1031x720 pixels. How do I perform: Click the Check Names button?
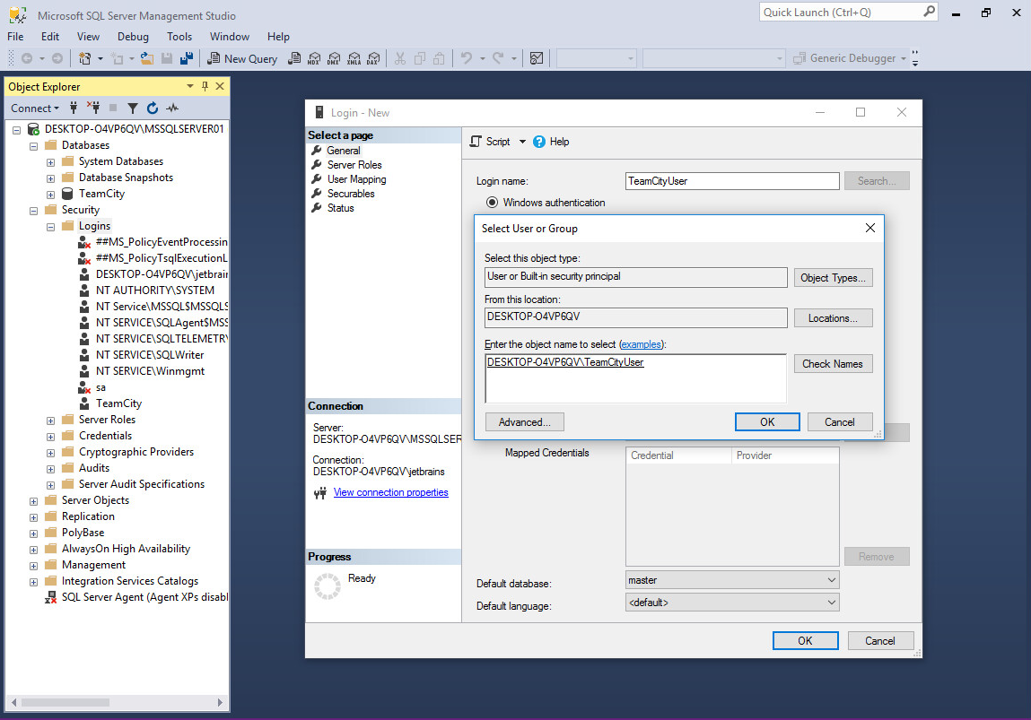tap(832, 364)
